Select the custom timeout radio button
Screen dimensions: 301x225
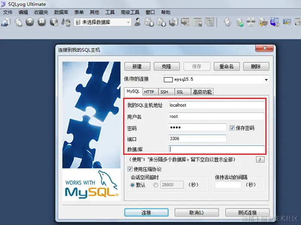tap(156, 185)
